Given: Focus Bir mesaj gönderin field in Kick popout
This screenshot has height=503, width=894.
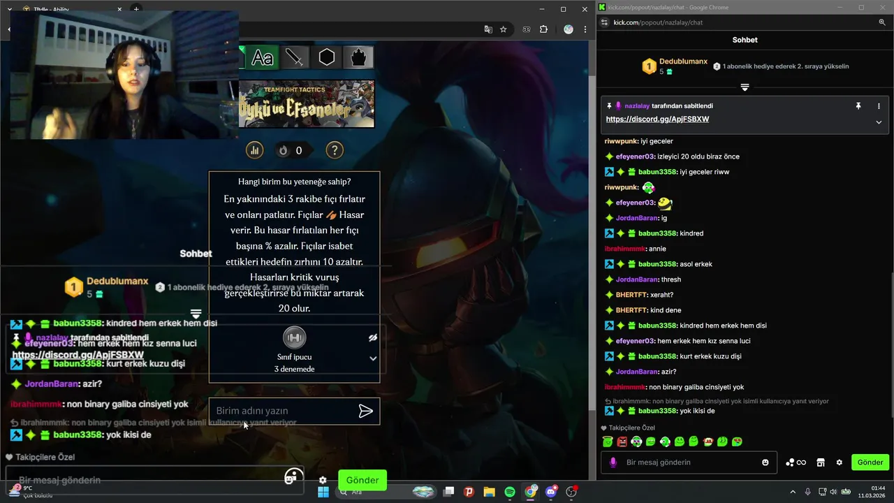Looking at the screenshot, I should pos(690,462).
